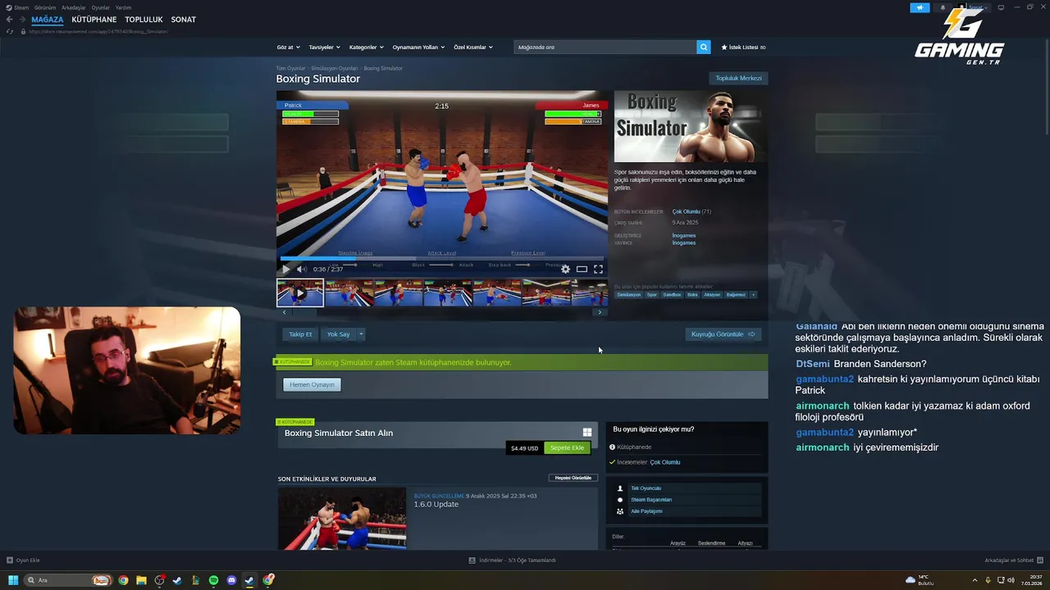Move the thumbnail strip left with arrow
1050x590 pixels.
pos(285,312)
